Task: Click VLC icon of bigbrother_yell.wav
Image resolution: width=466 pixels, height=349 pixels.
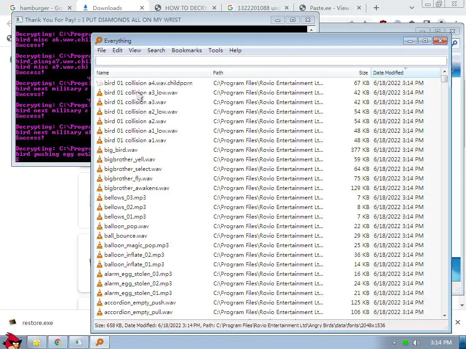Action: tap(100, 160)
